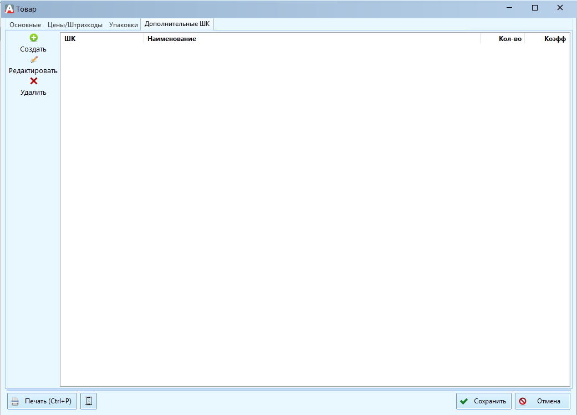577x415 pixels.
Task: Minimize the Товар window
Action: click(509, 8)
